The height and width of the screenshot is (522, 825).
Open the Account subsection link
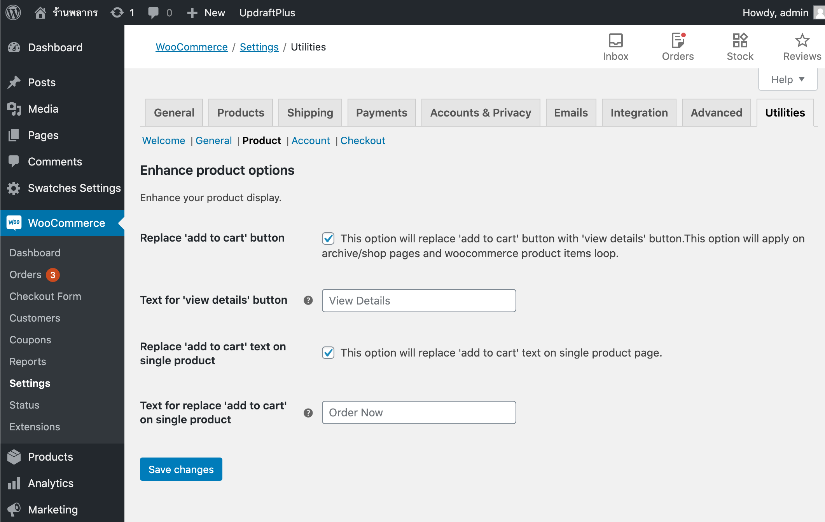311,141
